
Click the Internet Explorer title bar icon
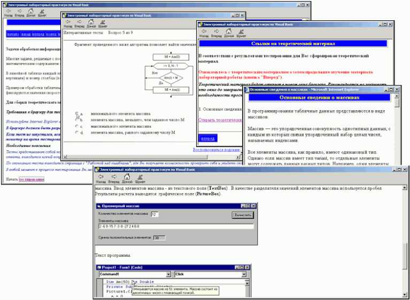click(246, 89)
